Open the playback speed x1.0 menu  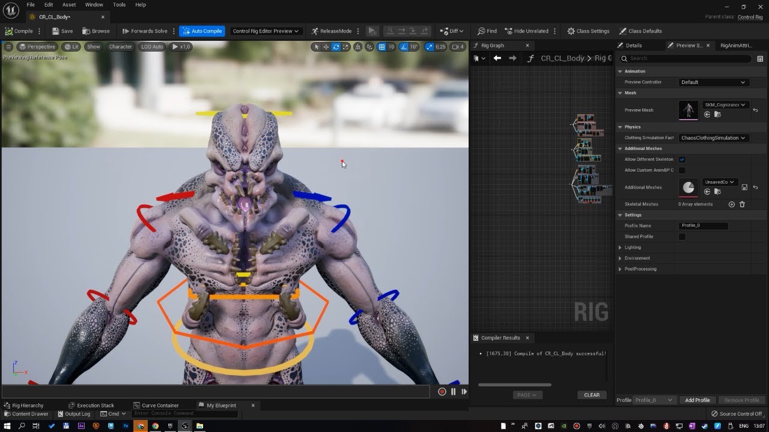(x=181, y=47)
